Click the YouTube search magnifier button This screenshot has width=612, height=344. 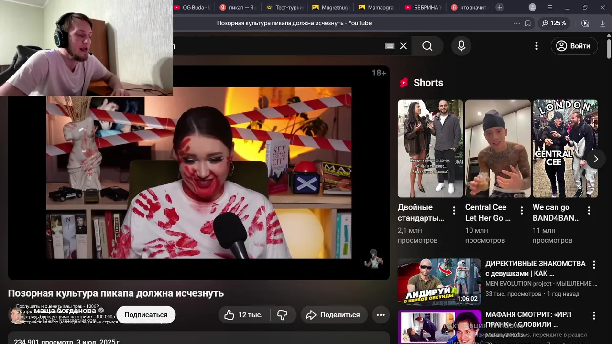427,46
